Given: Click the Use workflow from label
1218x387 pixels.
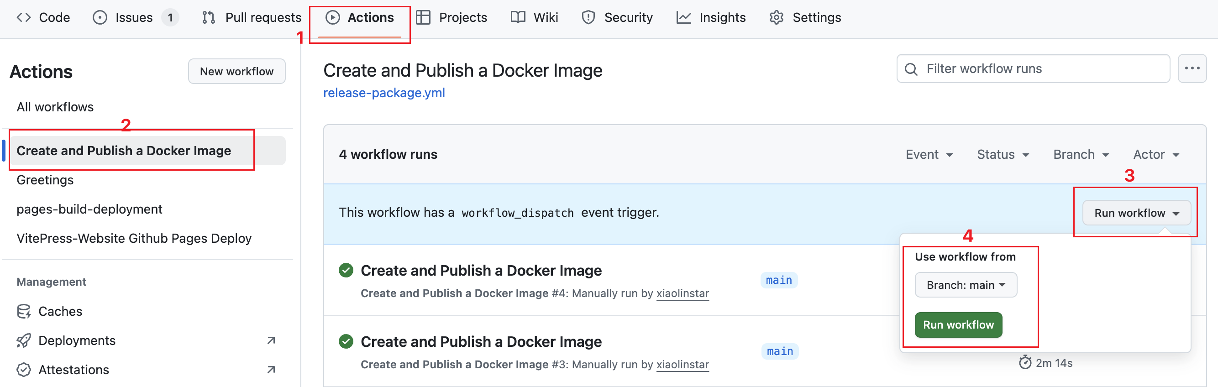Looking at the screenshot, I should pyautogui.click(x=965, y=256).
